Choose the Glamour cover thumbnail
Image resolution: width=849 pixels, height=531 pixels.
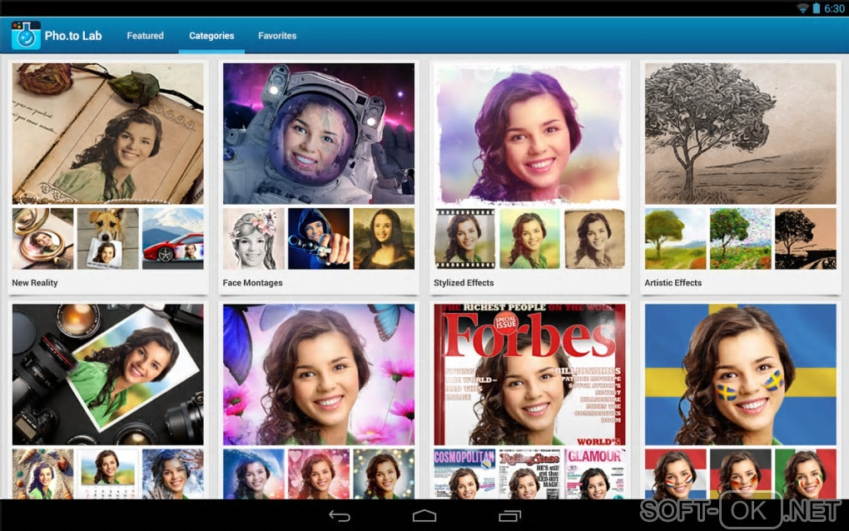(x=594, y=474)
